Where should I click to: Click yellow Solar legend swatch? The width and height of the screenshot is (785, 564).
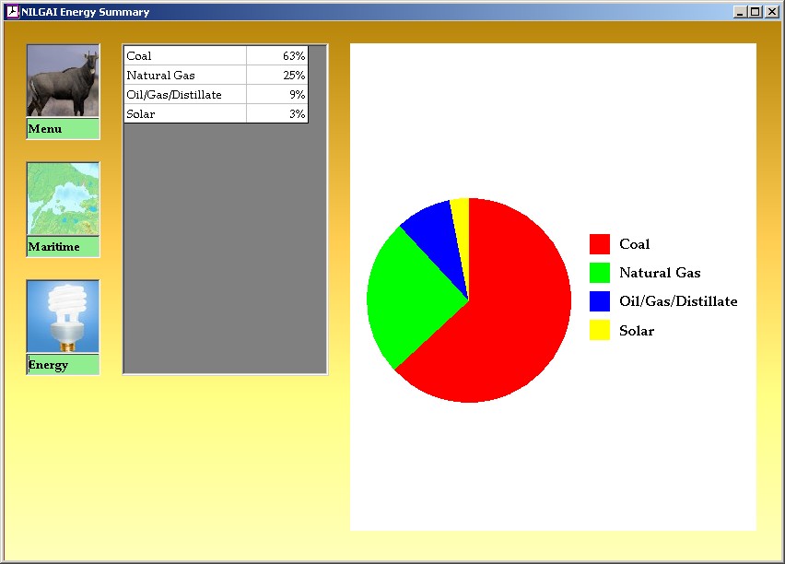point(600,330)
